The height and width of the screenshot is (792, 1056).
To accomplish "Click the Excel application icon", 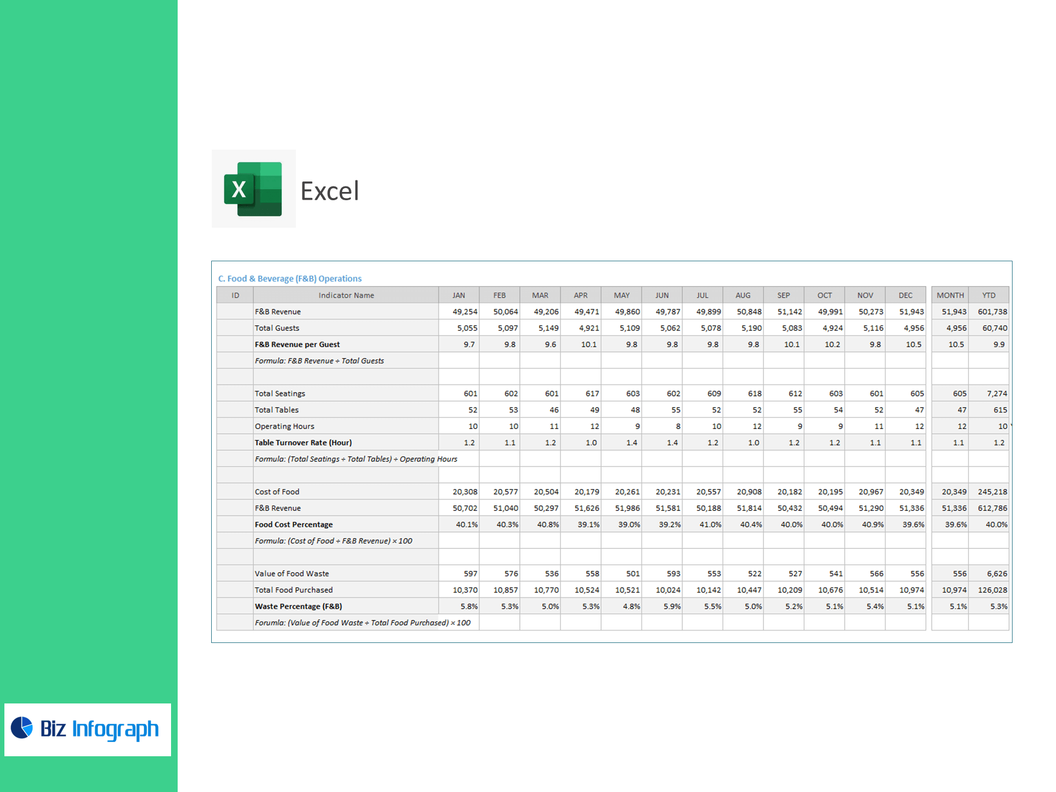I will pyautogui.click(x=254, y=189).
